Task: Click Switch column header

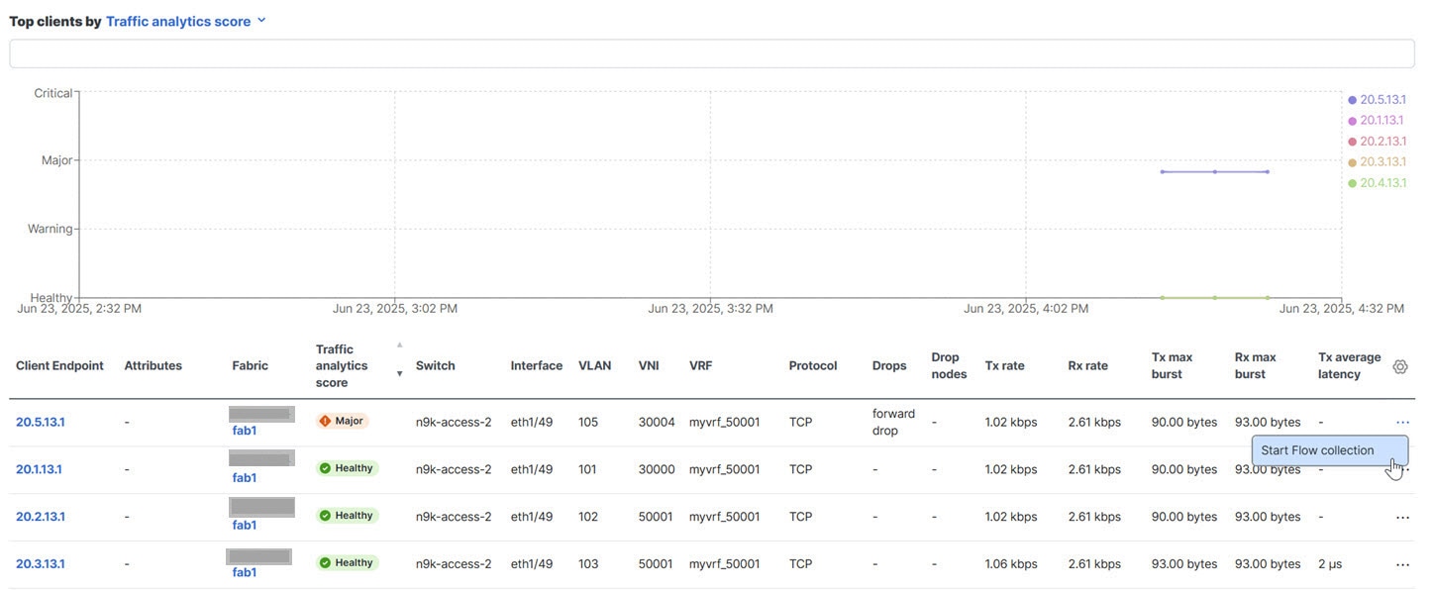Action: point(436,366)
